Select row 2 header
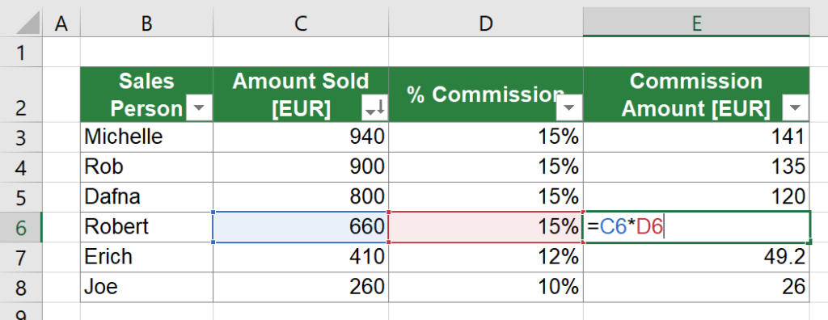This screenshot has height=320, width=828. click(21, 95)
